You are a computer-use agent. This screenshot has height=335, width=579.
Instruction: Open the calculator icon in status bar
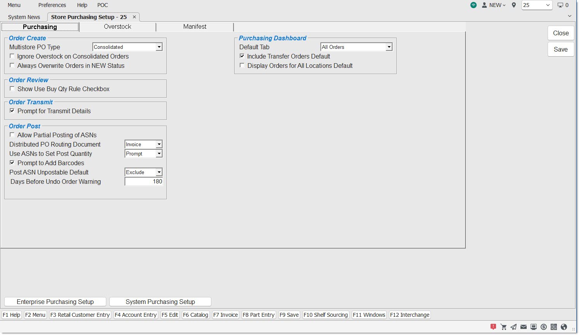[554, 327]
